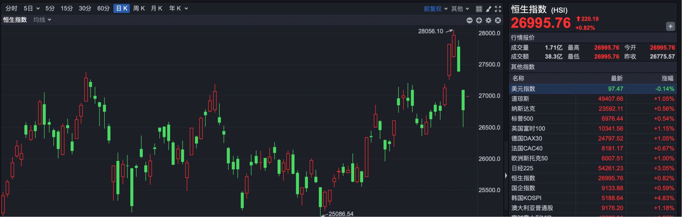
Task: Collapse the right quote panel arrow
Action: (x=506, y=176)
